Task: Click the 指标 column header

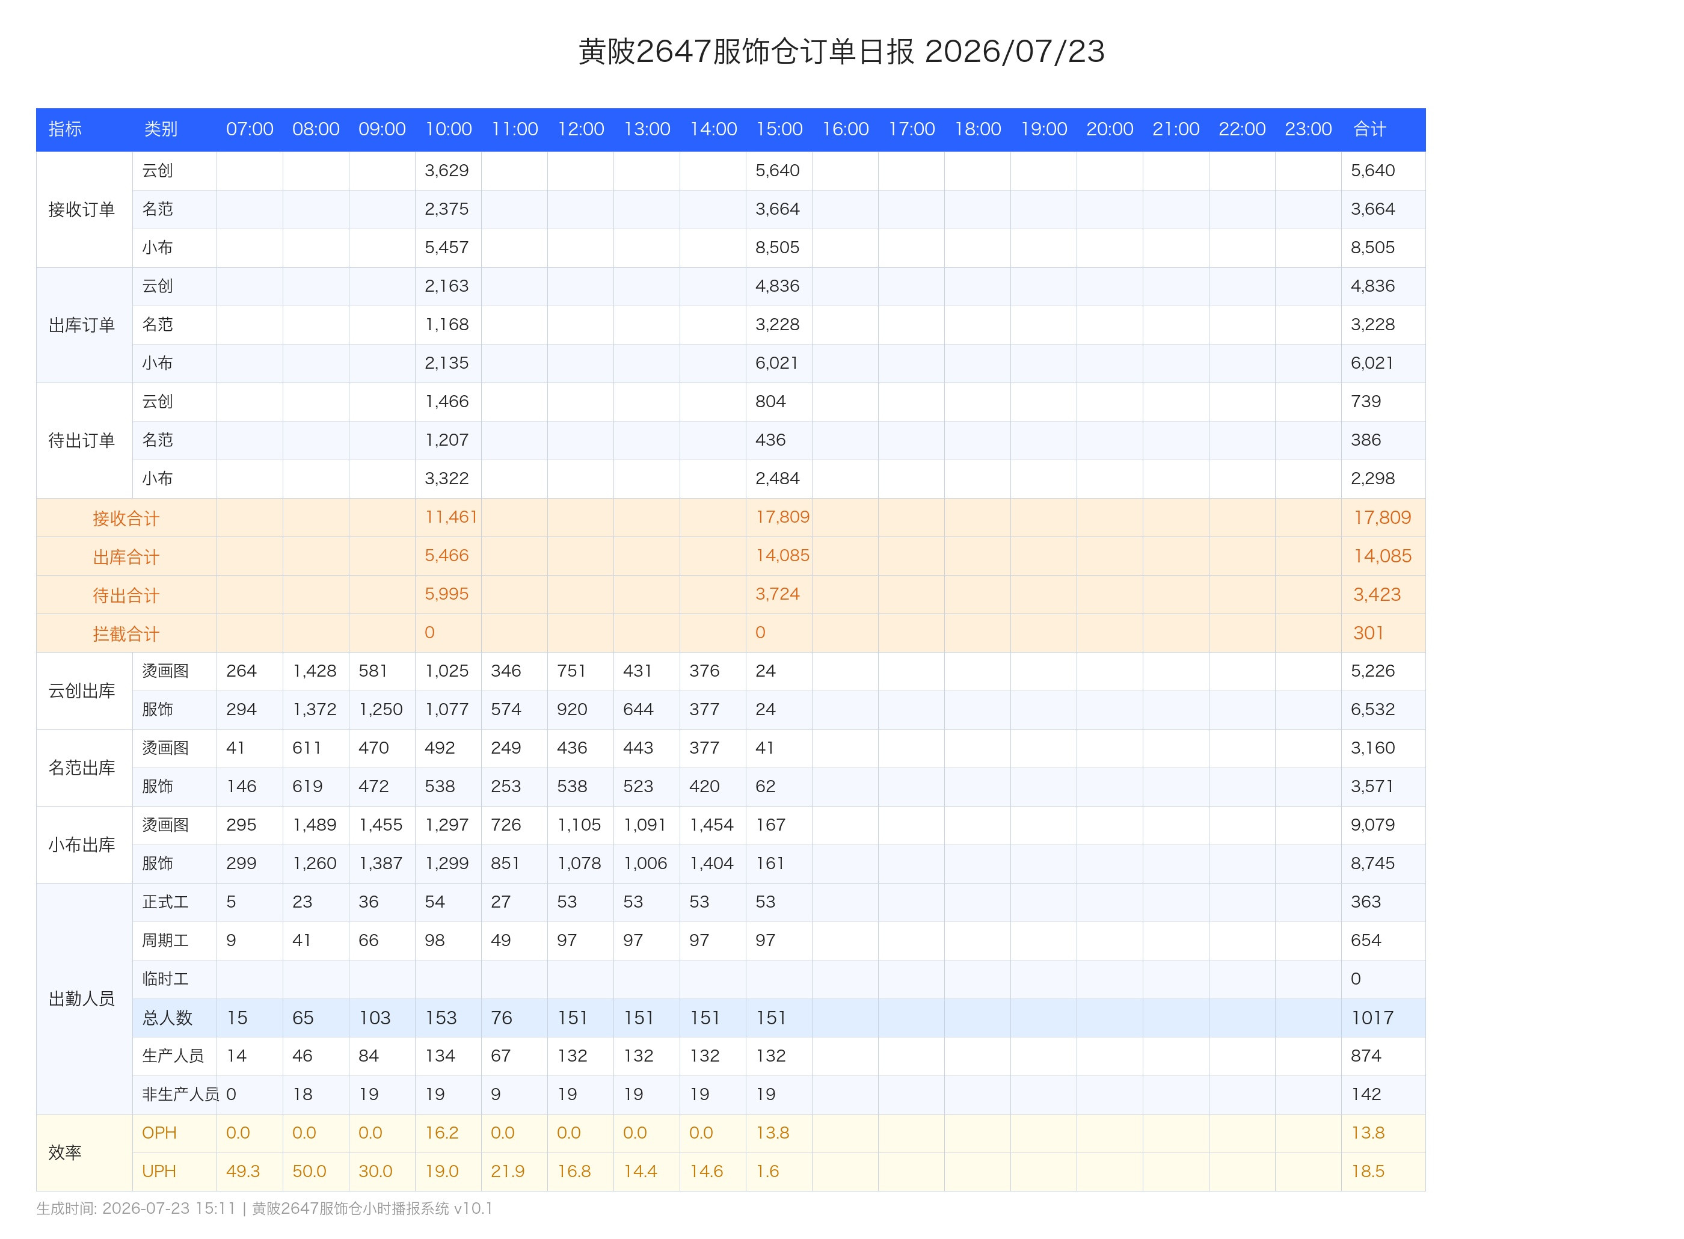Action: [65, 129]
